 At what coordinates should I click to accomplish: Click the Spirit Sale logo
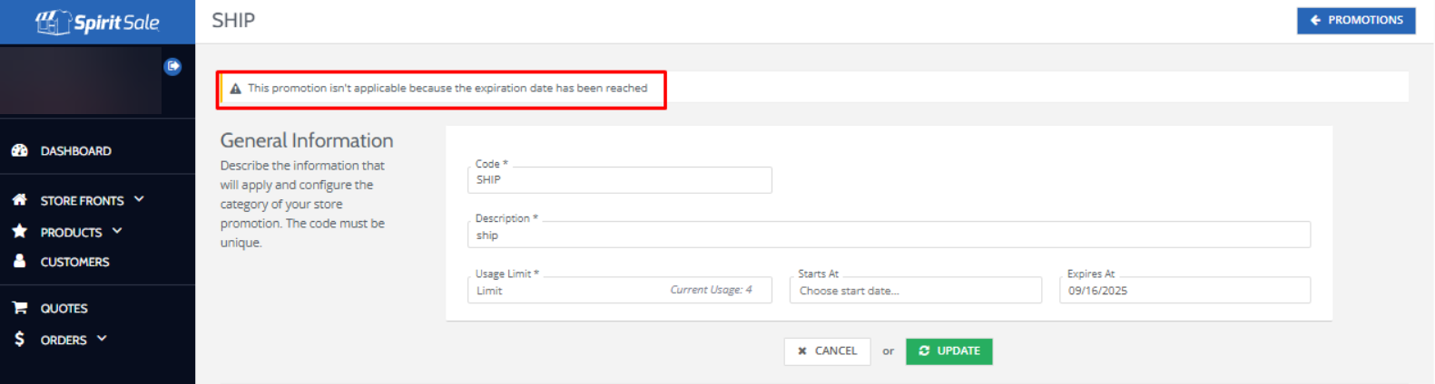coord(97,22)
